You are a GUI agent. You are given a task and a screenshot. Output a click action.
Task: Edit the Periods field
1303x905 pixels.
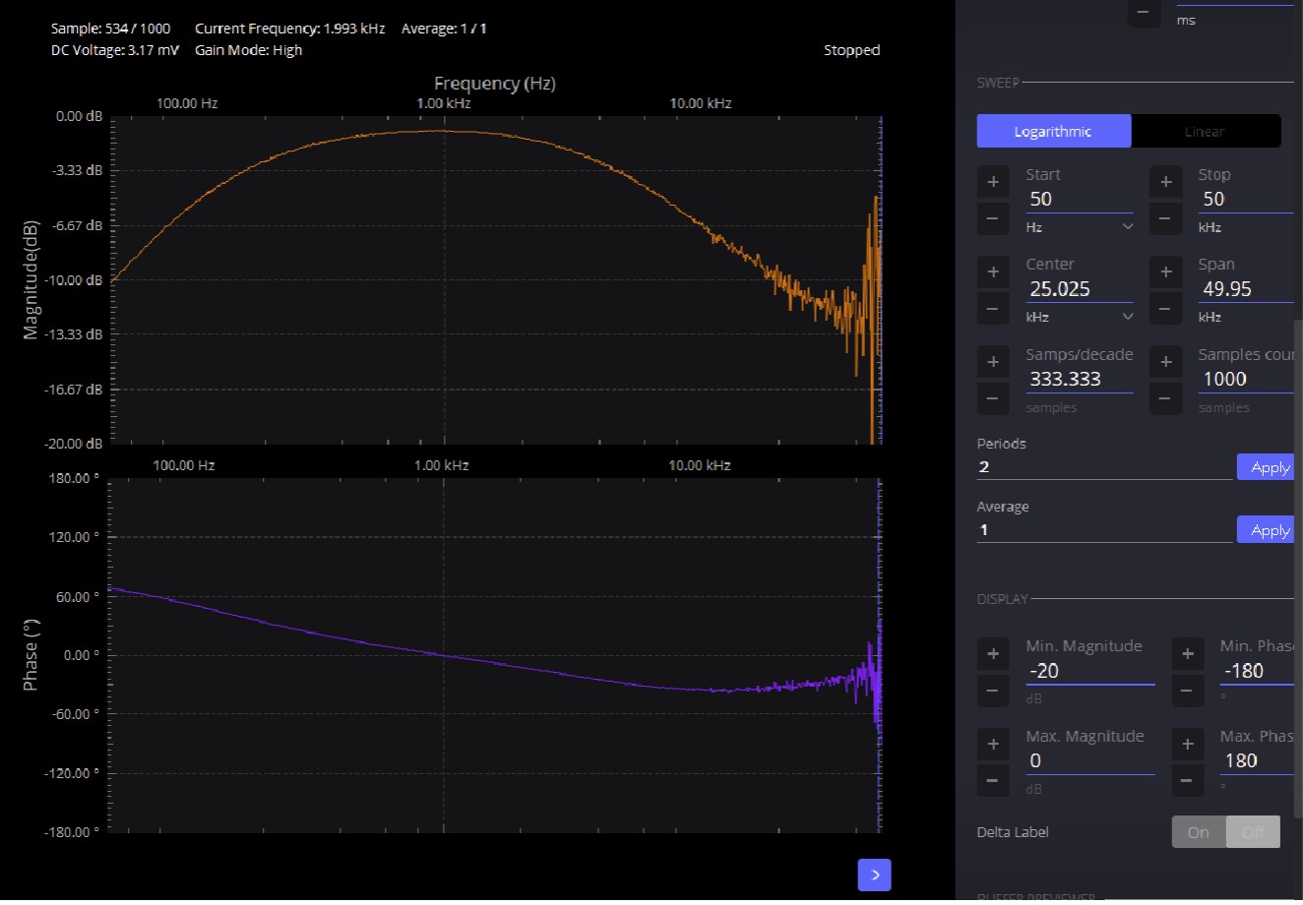[x=1104, y=467]
